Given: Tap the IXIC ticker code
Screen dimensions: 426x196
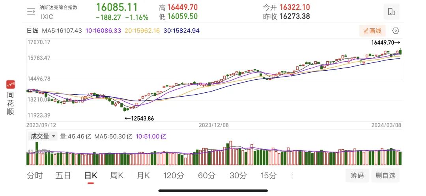Looking at the screenshot, I should click(47, 17).
